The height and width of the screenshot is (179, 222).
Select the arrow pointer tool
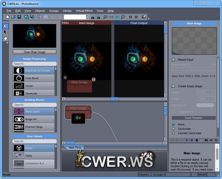tap(5, 26)
